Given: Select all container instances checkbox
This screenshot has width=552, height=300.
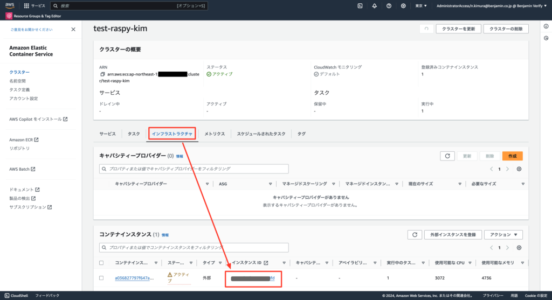Looking at the screenshot, I should 101,263.
